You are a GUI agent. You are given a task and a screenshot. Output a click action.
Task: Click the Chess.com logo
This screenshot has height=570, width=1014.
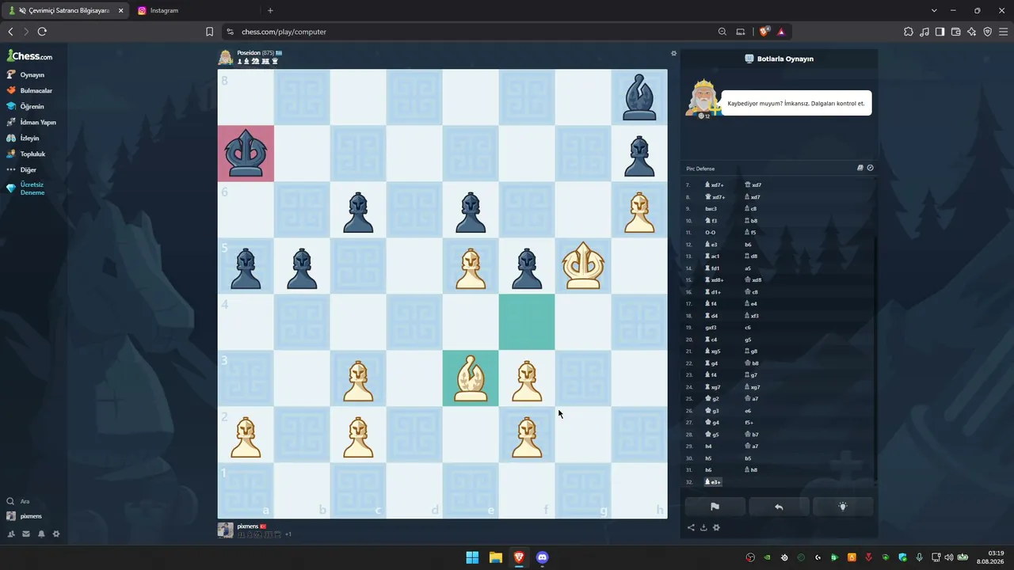click(x=30, y=56)
